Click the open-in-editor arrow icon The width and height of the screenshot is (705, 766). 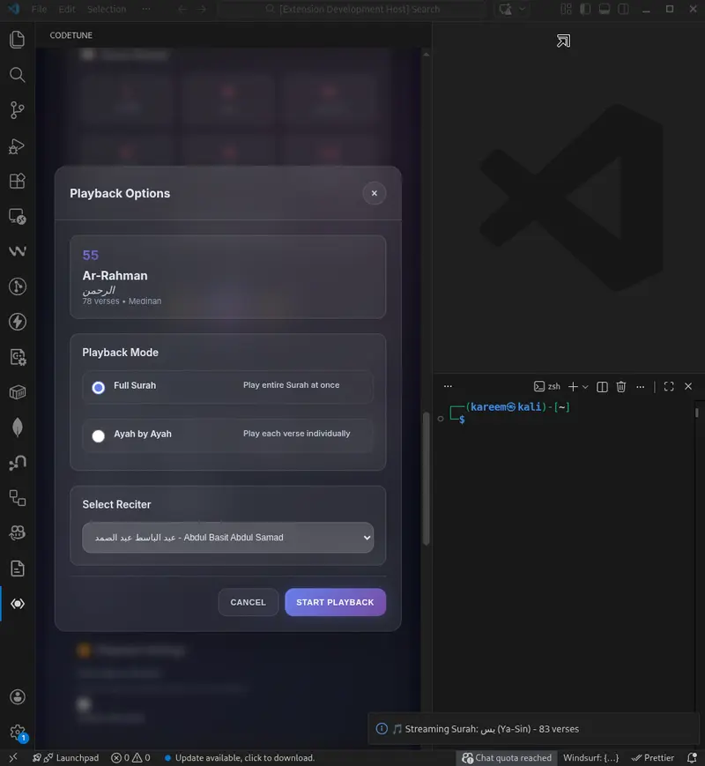point(563,41)
